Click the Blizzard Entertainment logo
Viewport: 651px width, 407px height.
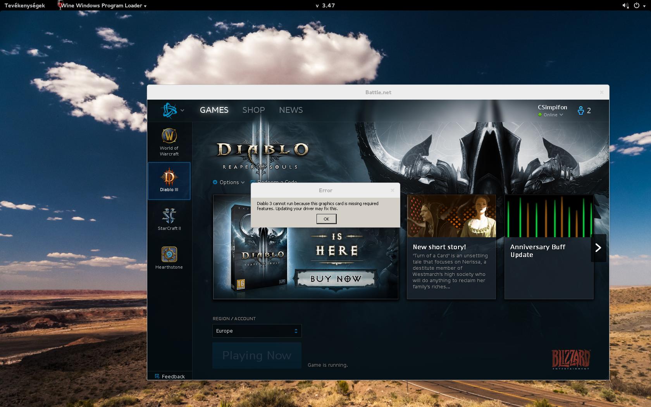point(571,359)
